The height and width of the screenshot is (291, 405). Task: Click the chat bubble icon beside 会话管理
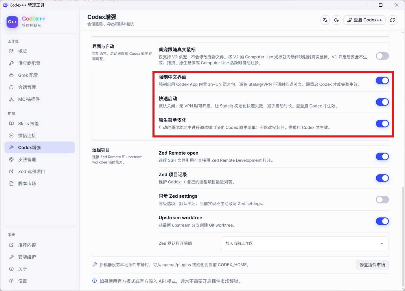coord(11,87)
